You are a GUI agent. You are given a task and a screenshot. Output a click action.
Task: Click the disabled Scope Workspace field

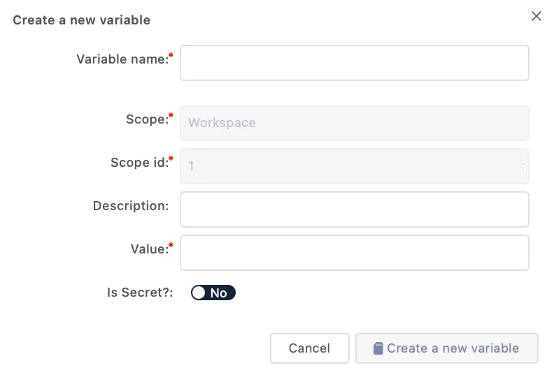(355, 123)
